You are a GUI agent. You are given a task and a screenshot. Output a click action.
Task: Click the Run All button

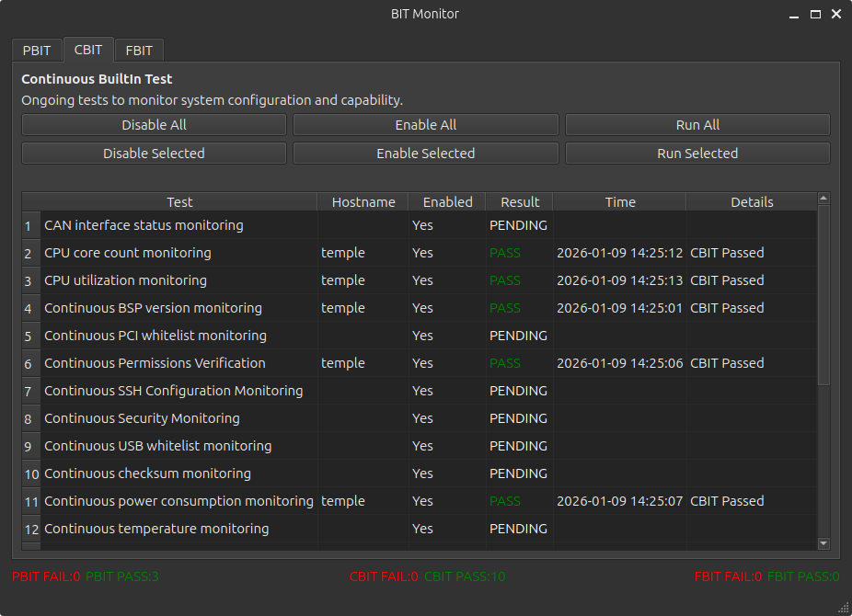click(x=697, y=124)
